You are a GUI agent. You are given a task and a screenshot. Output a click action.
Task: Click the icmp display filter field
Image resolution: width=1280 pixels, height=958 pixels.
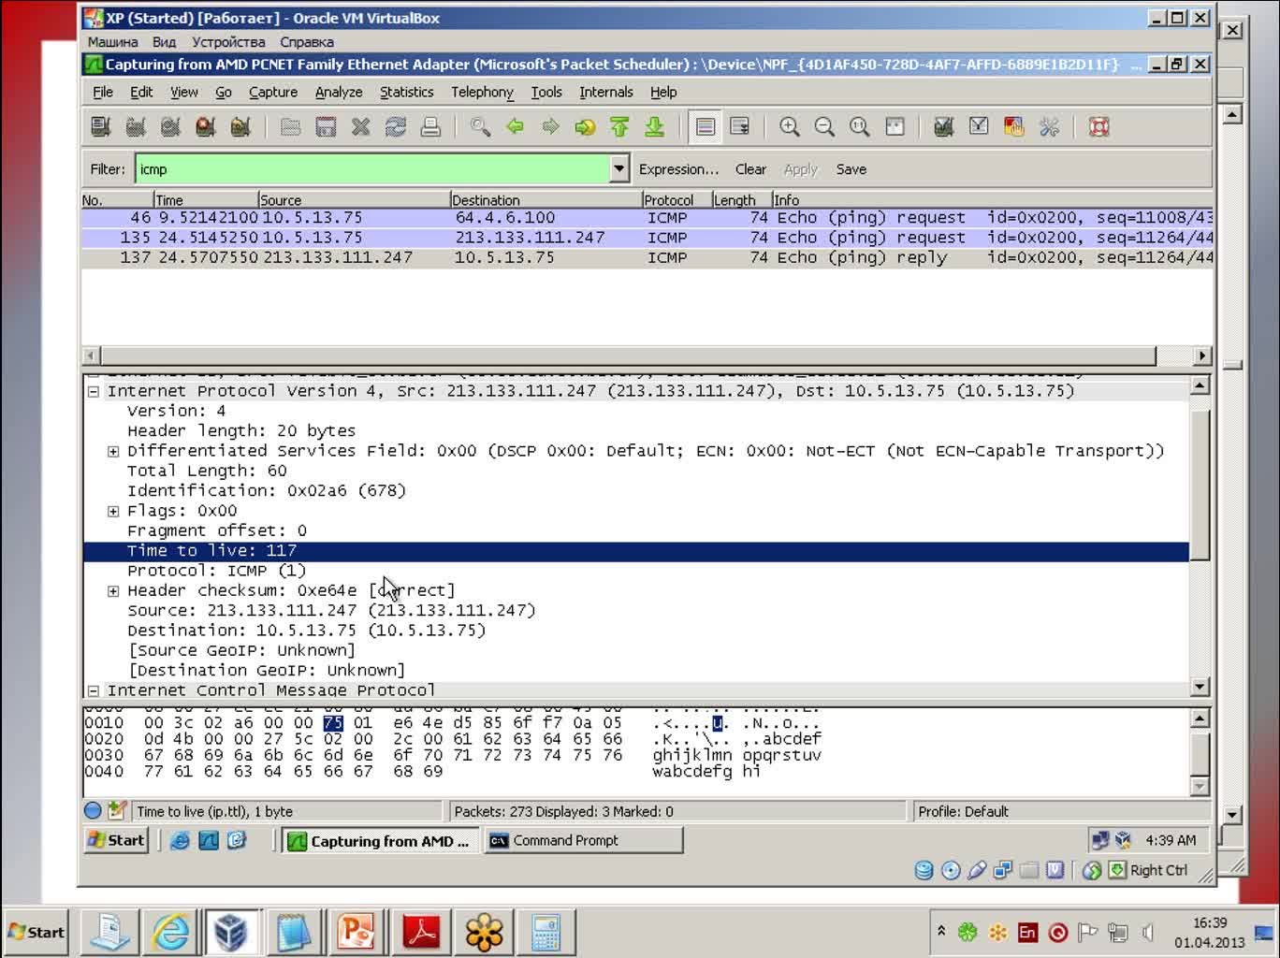tap(373, 169)
